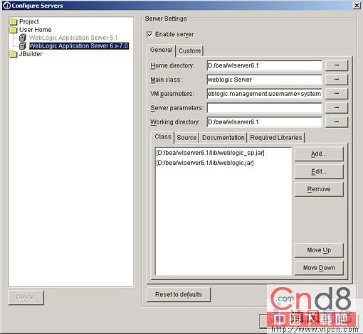Image resolution: width=363 pixels, height=334 pixels.
Task: Click into the Server parameters field
Action: (x=264, y=108)
